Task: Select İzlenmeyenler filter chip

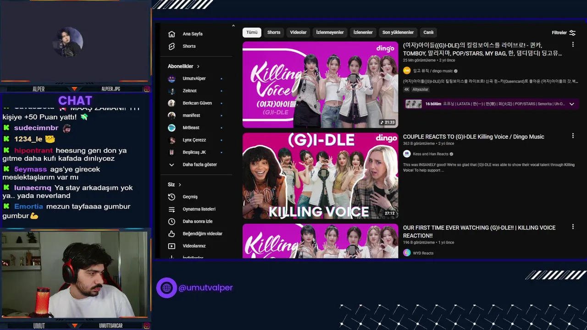Action: pyautogui.click(x=330, y=33)
